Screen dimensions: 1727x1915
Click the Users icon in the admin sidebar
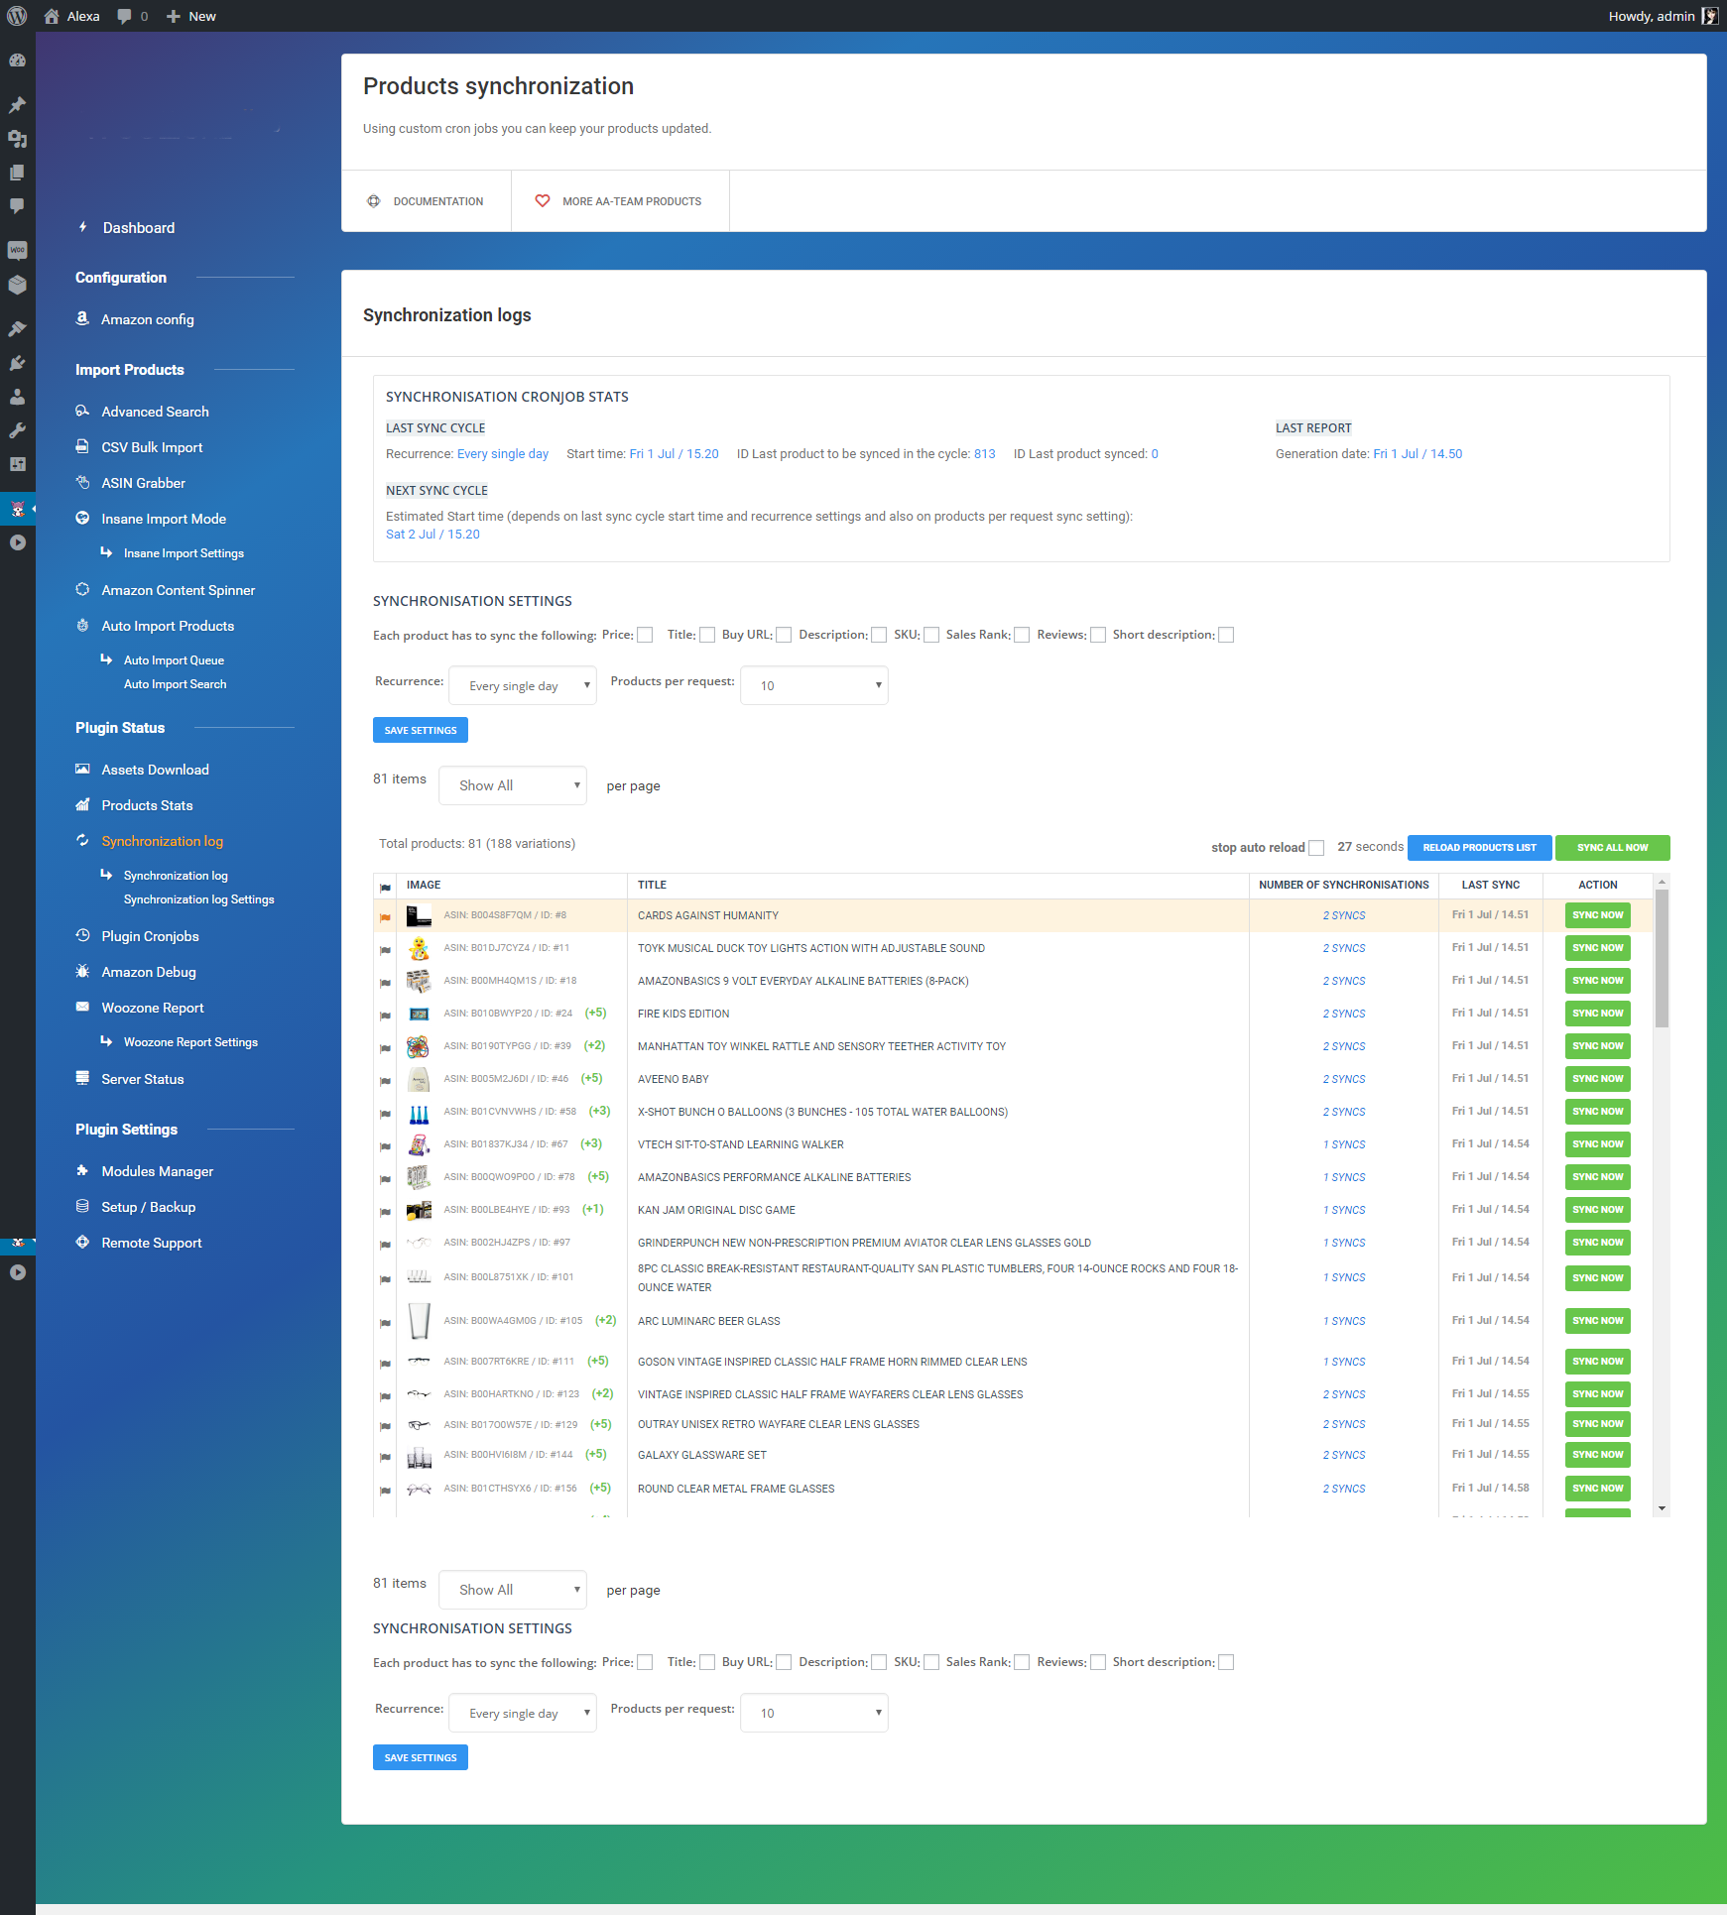[17, 397]
